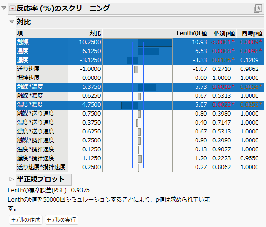Image resolution: width=266 pixels, height=227 pixels.
Task: Select the 温度*送り速度 interaction row
Action: (140, 123)
